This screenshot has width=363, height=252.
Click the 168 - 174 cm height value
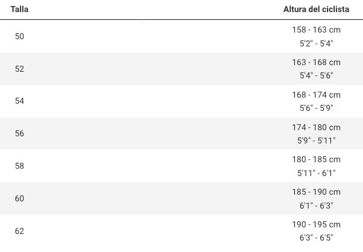[316, 95]
